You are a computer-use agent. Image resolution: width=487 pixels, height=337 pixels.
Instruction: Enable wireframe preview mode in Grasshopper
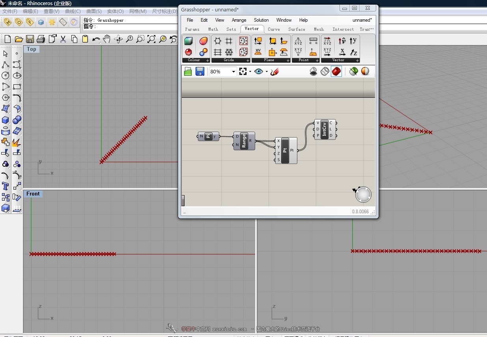325,71
